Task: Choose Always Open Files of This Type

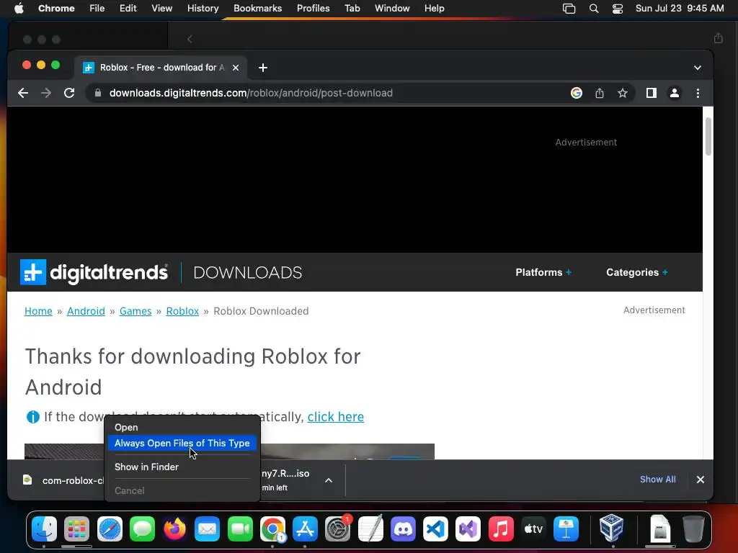Action: pyautogui.click(x=182, y=443)
